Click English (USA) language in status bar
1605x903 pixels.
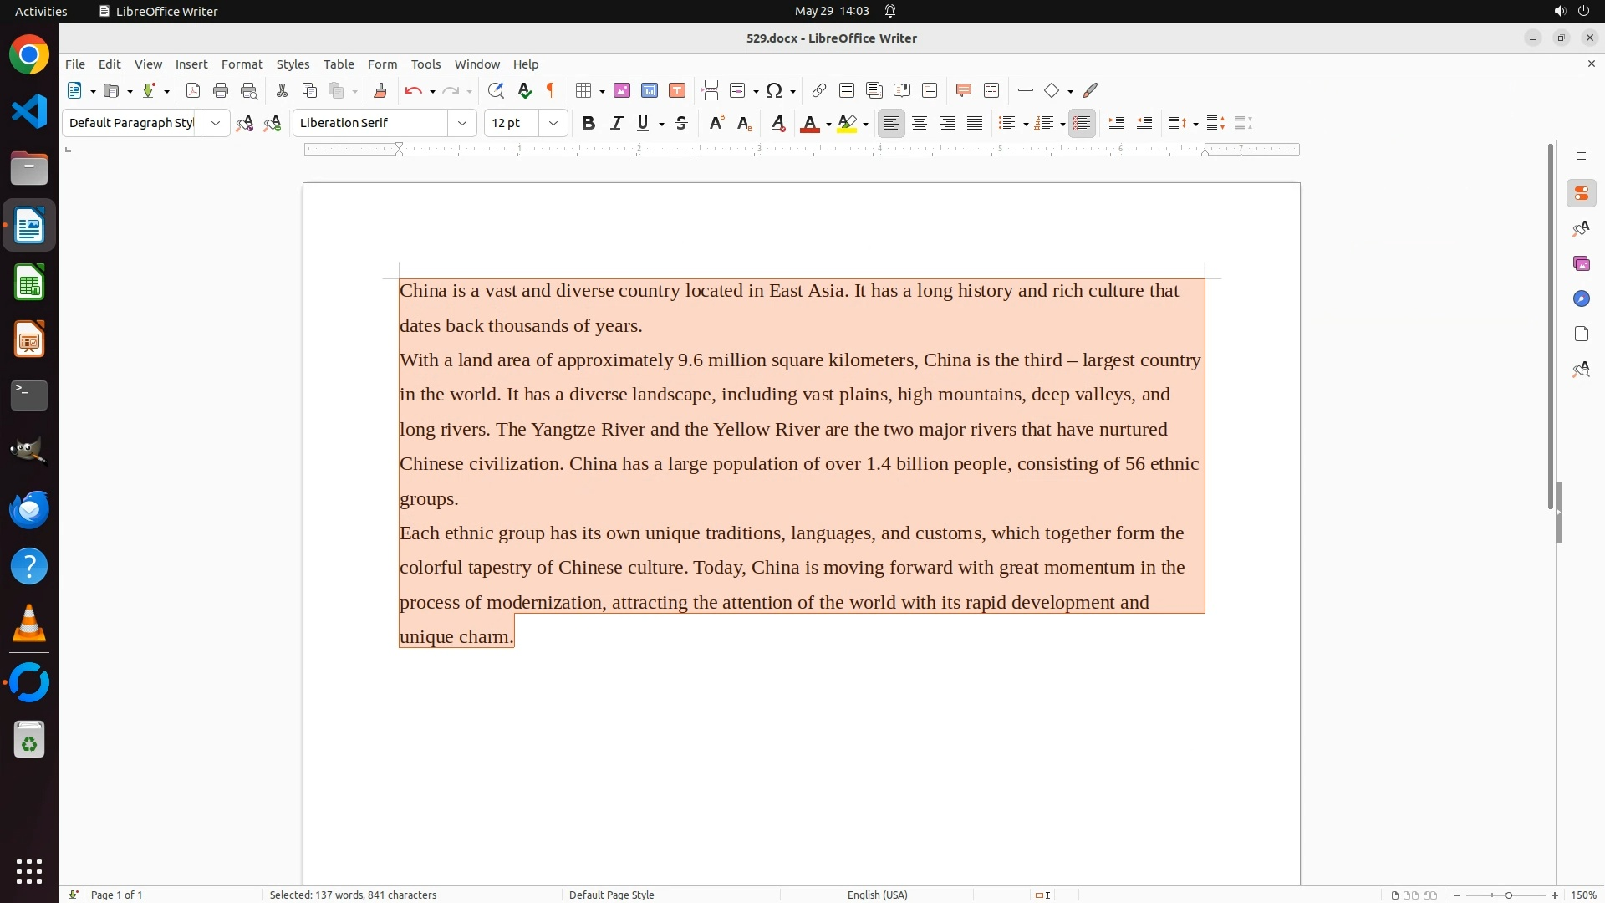point(877,895)
